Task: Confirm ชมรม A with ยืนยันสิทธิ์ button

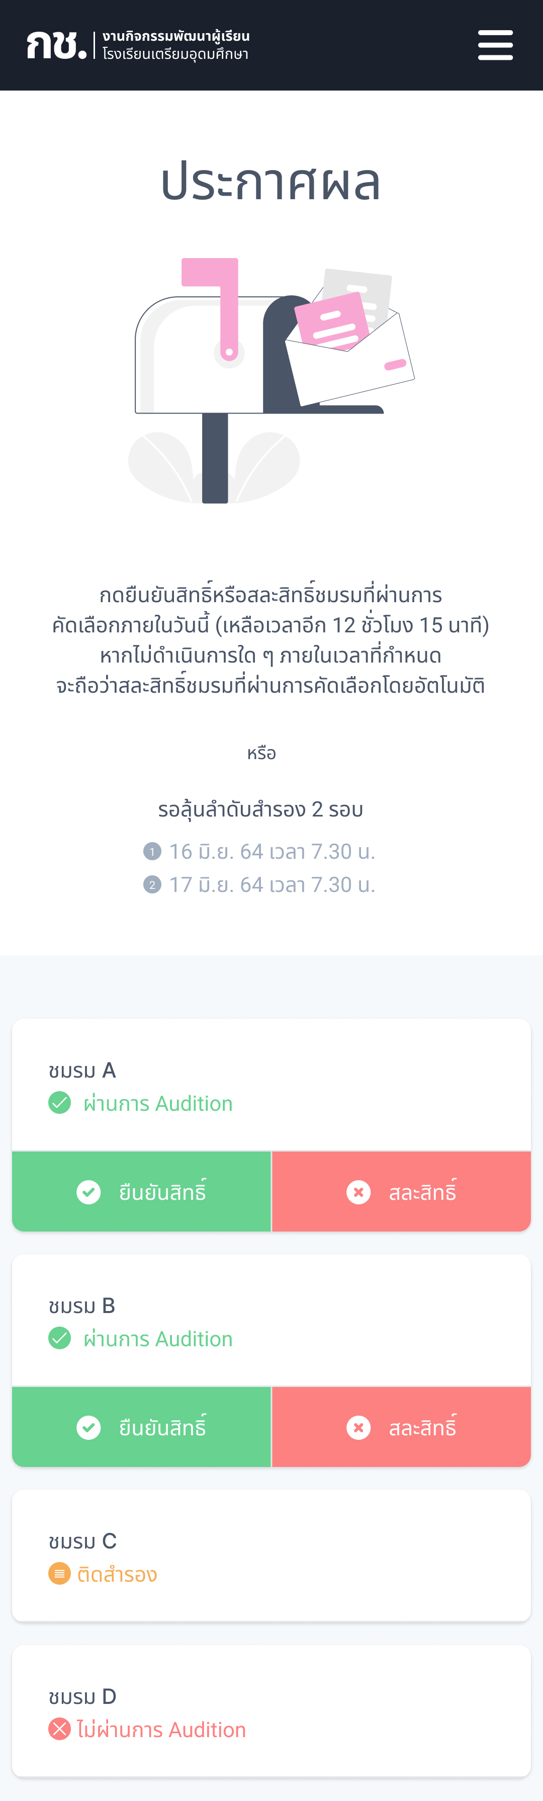Action: coord(141,1191)
